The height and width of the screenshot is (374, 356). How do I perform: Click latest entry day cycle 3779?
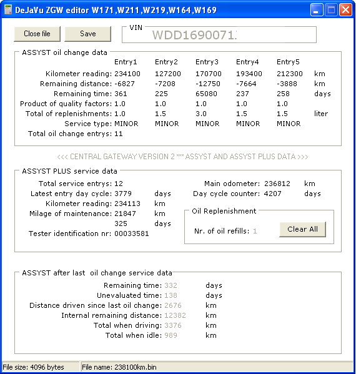123,194
